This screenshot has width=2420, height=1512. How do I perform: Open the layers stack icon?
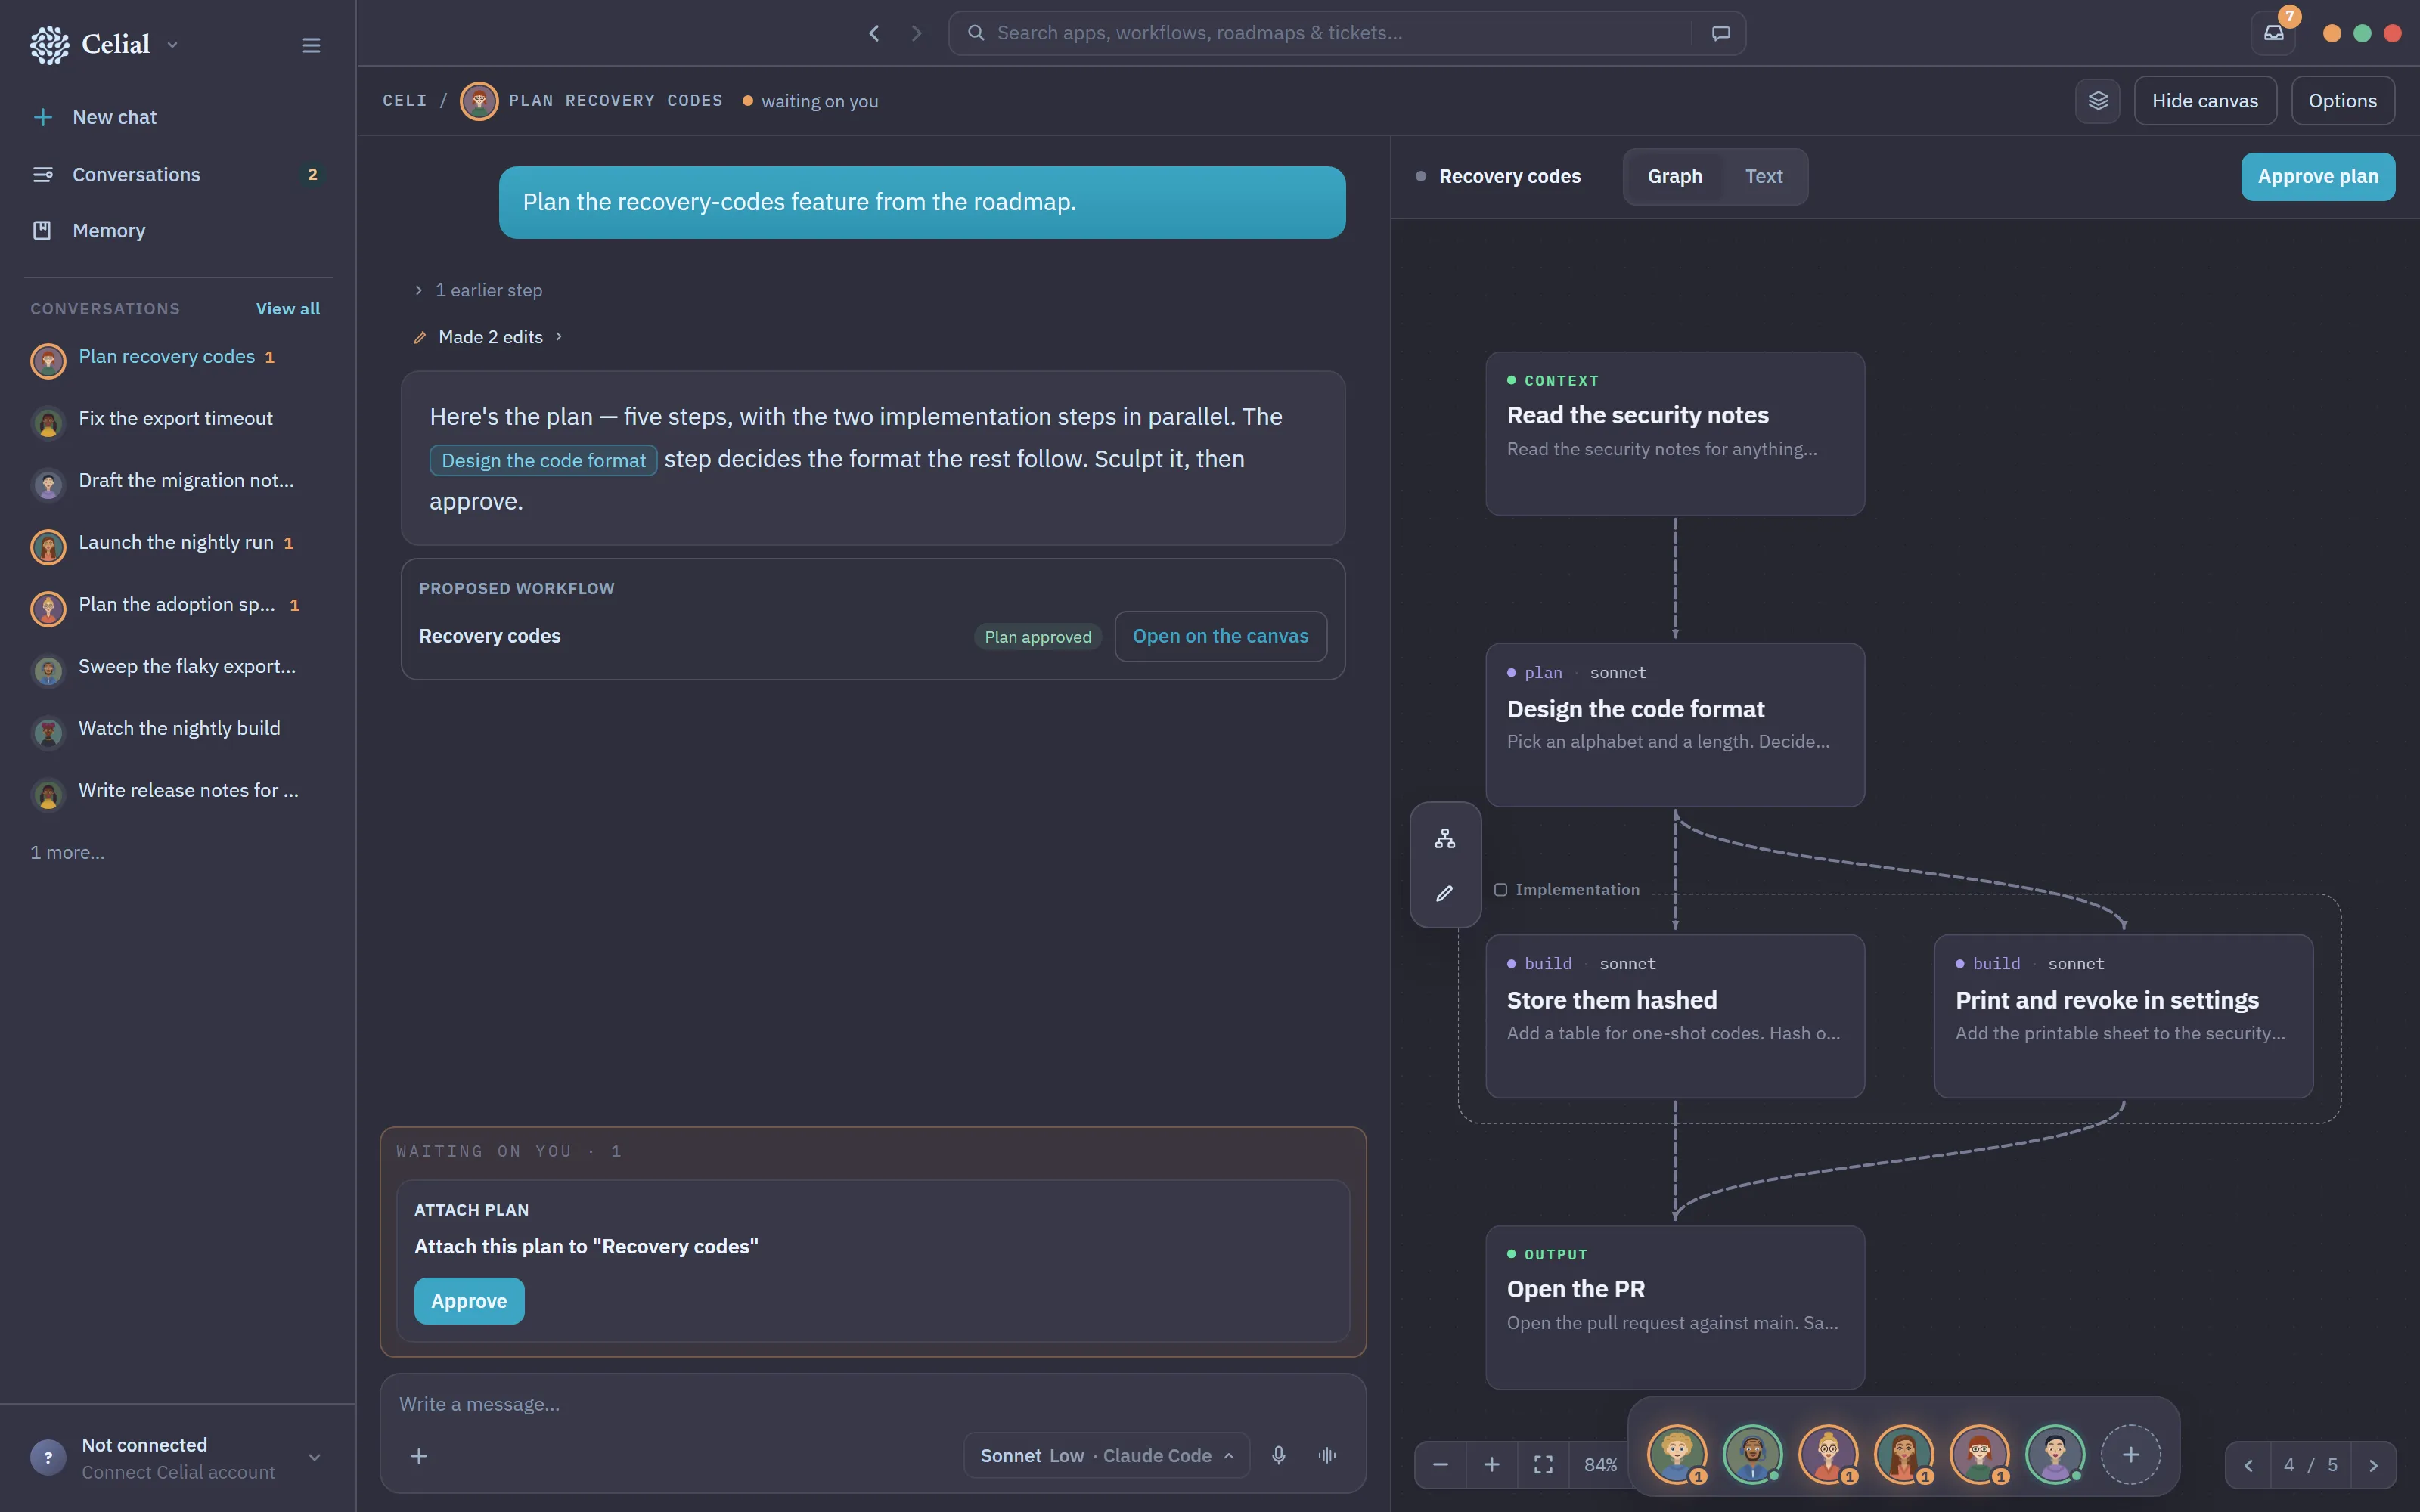click(x=2098, y=101)
